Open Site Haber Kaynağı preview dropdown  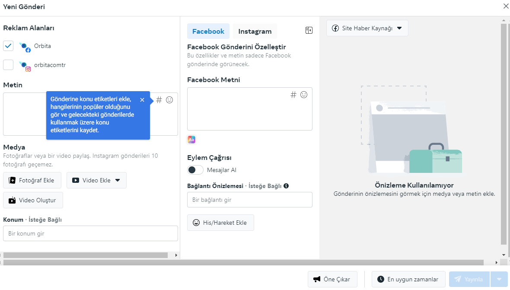coord(367,28)
